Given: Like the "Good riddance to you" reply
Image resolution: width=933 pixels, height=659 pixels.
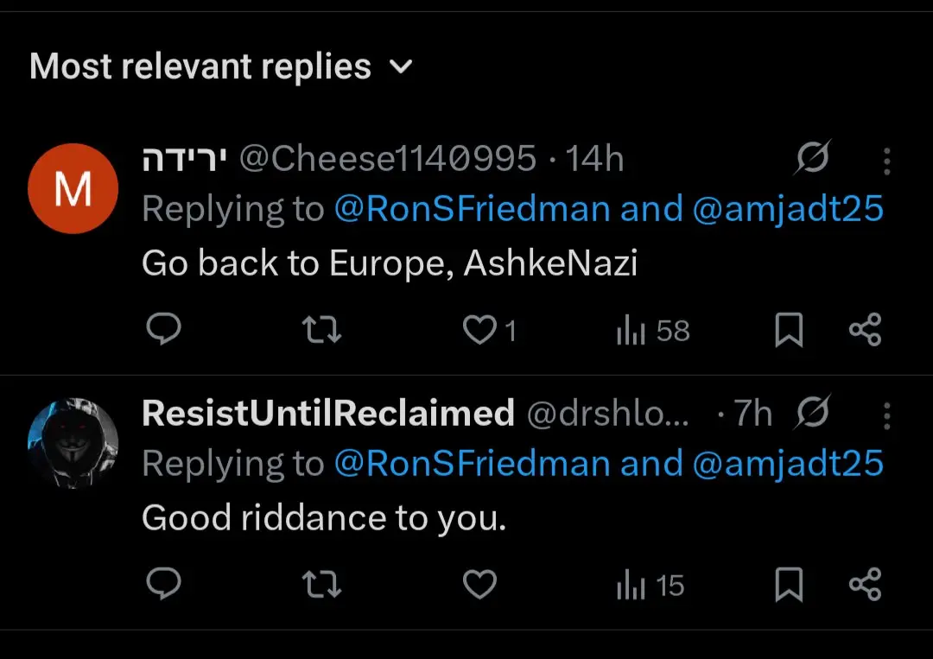Looking at the screenshot, I should tap(480, 586).
